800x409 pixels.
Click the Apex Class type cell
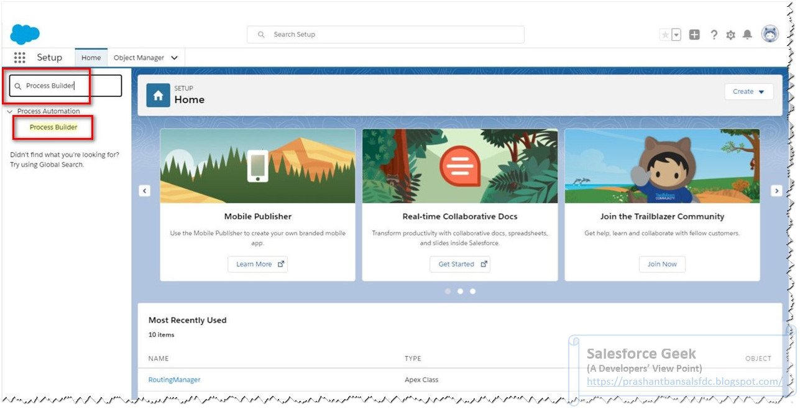421,380
